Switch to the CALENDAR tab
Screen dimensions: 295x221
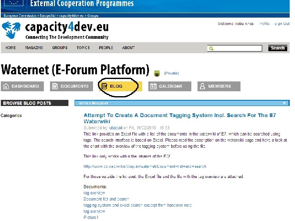point(170,86)
